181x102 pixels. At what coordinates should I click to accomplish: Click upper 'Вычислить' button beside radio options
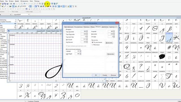coord(109,43)
